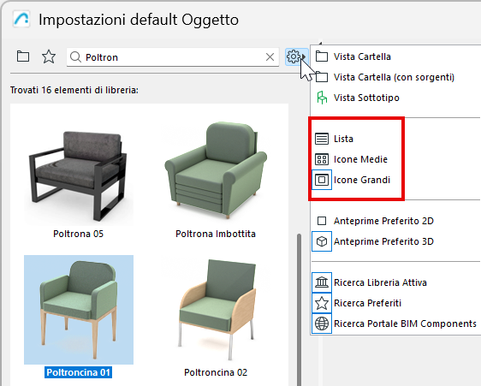
Task: Click the folder view icon left of the star
Action: 23,56
